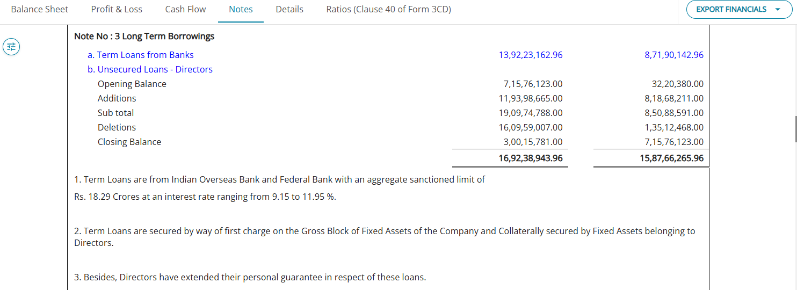Select the Note No 3 Long Term Borrowings heading

click(144, 36)
